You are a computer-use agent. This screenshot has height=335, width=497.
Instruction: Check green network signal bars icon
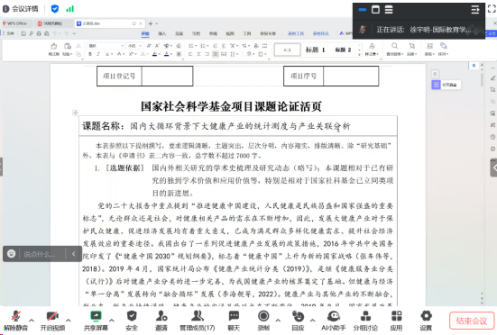click(69, 9)
